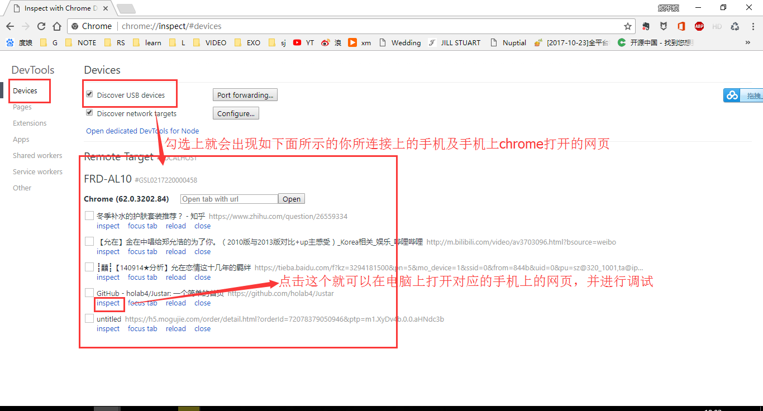Click the Port forwarding... button
The image size is (763, 411).
[x=245, y=95]
